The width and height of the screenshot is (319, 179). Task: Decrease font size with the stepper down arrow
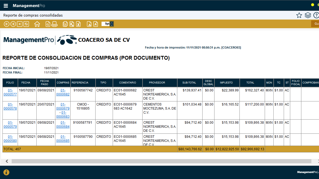pyautogui.click(x=112, y=25)
